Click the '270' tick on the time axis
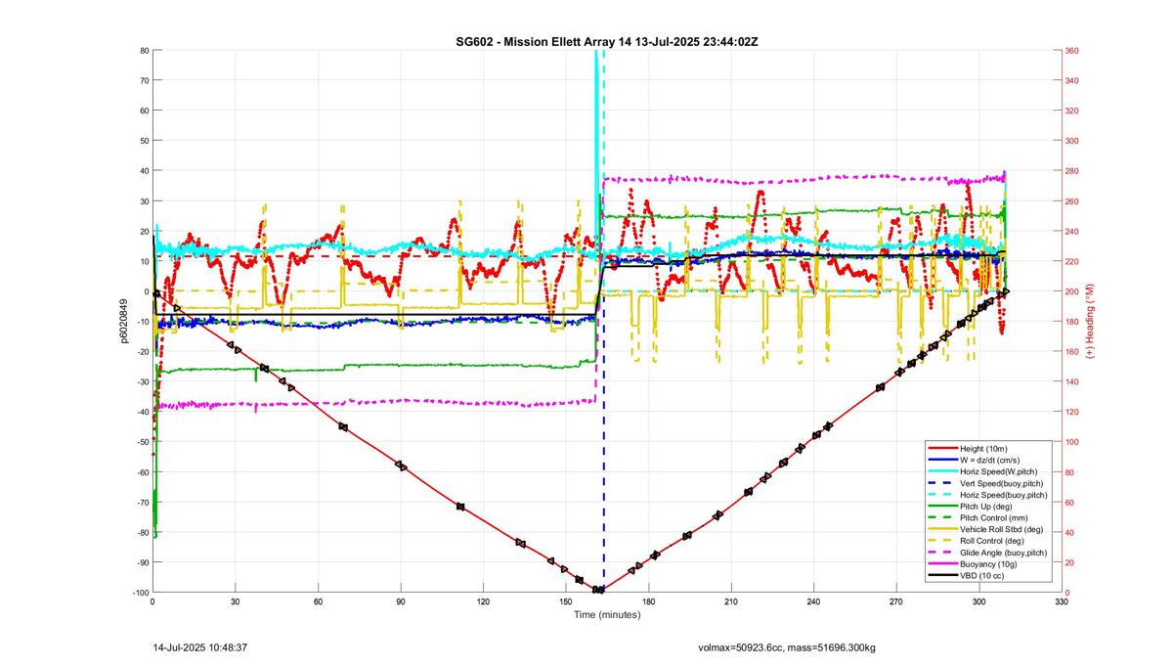Screen dimensions: 1173x666 click(x=896, y=602)
